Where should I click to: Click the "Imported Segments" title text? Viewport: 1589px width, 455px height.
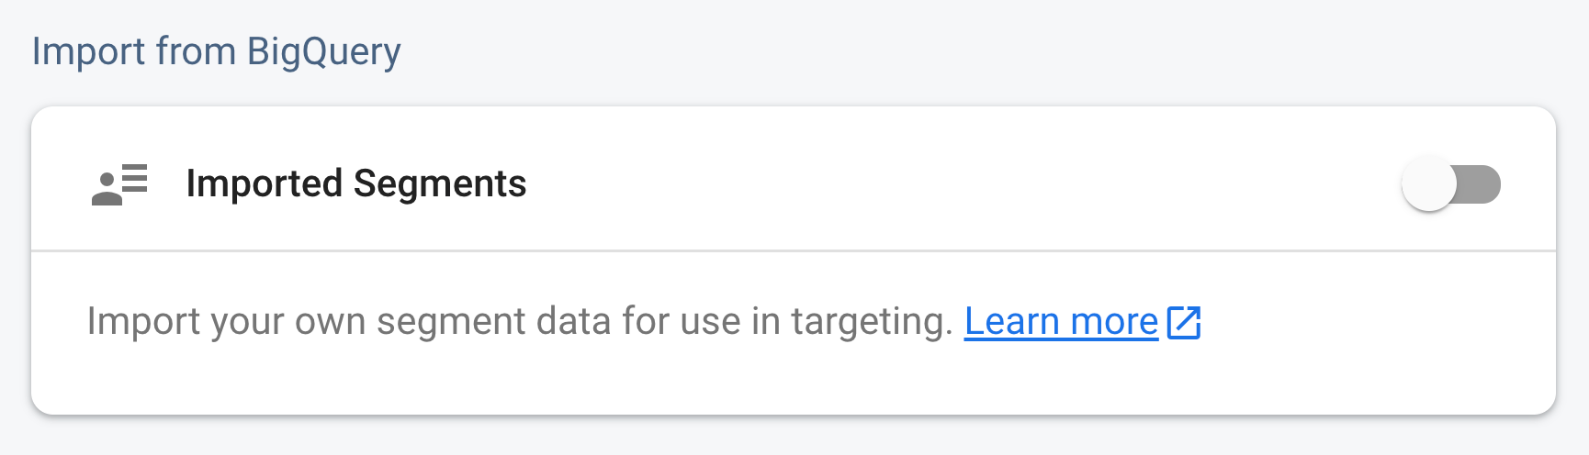click(x=356, y=183)
